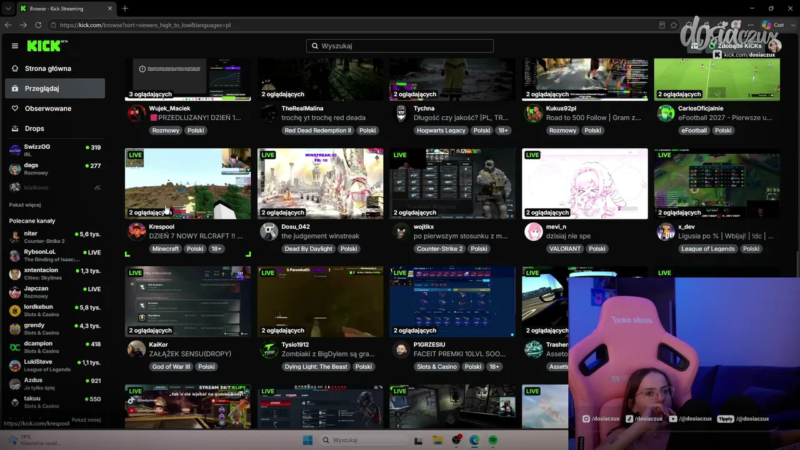Go back using the browser back arrow
Viewport: 800px width, 450px height.
pyautogui.click(x=8, y=25)
